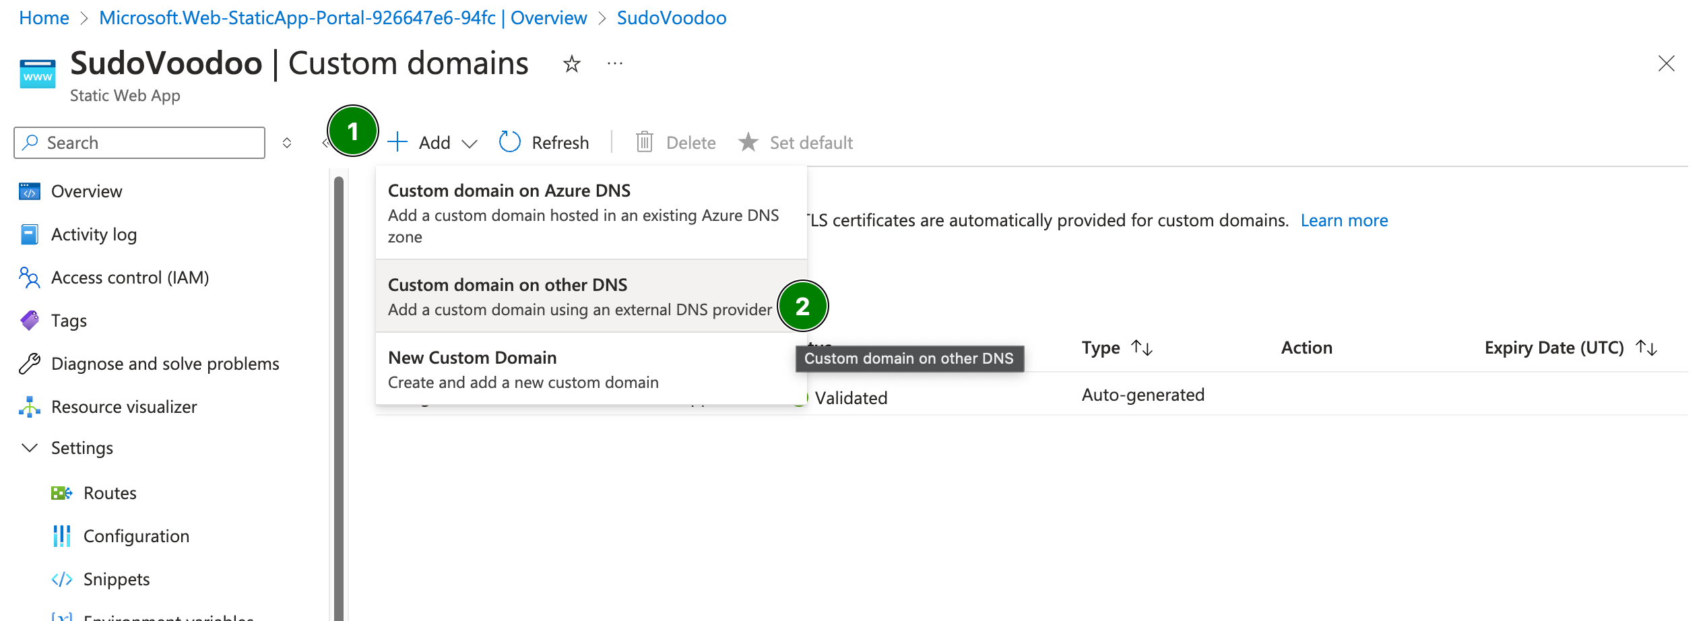
Task: Open Configuration under Settings
Action: 136,536
